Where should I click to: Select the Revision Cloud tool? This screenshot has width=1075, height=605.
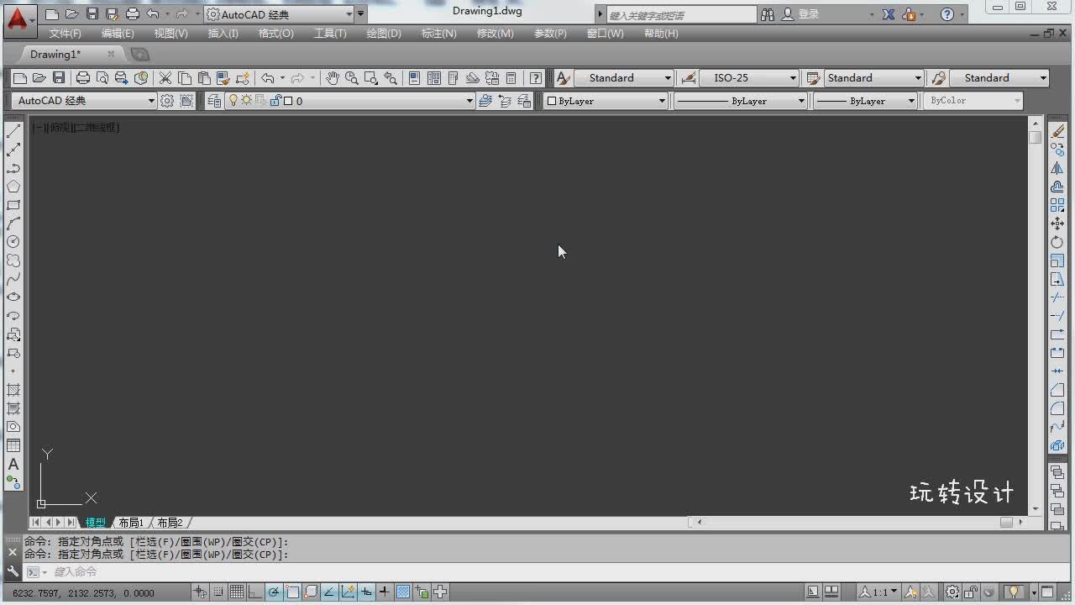pyautogui.click(x=13, y=260)
